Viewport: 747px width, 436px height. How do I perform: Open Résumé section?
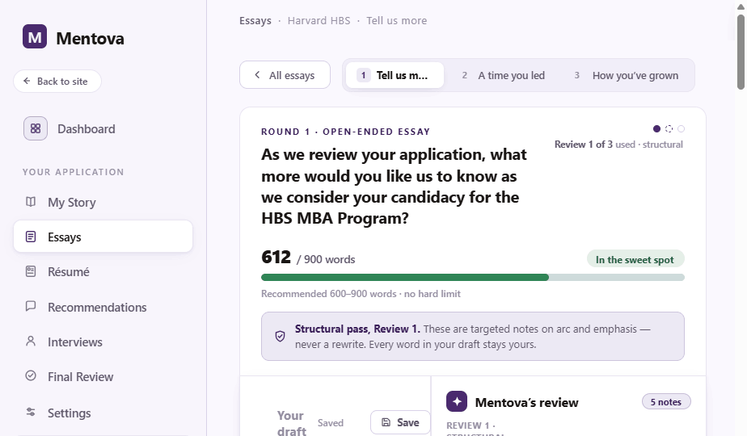point(103,272)
